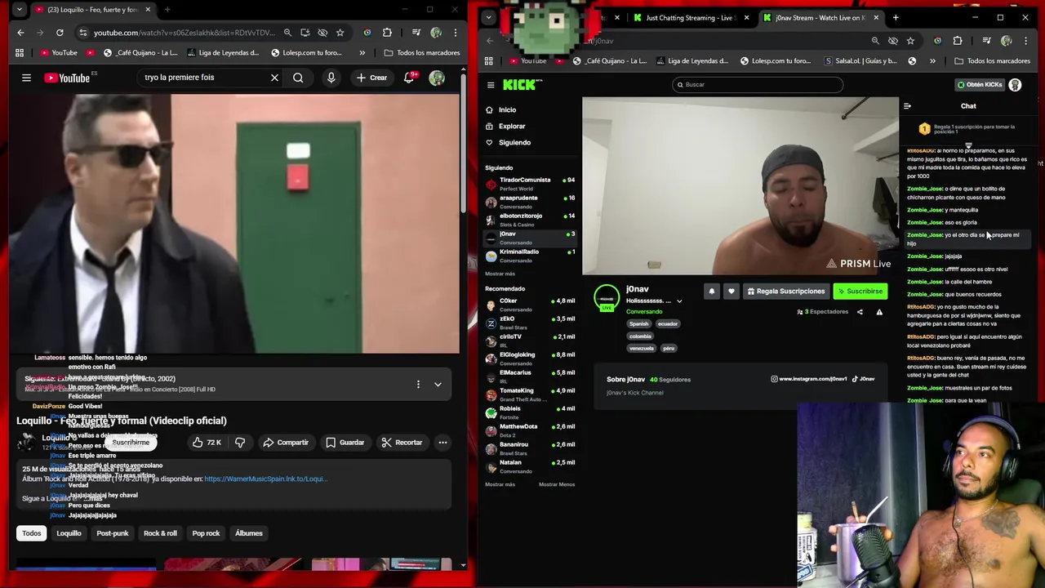This screenshot has height=588, width=1045.
Task: Open YouTube notifications bell
Action: (x=408, y=78)
